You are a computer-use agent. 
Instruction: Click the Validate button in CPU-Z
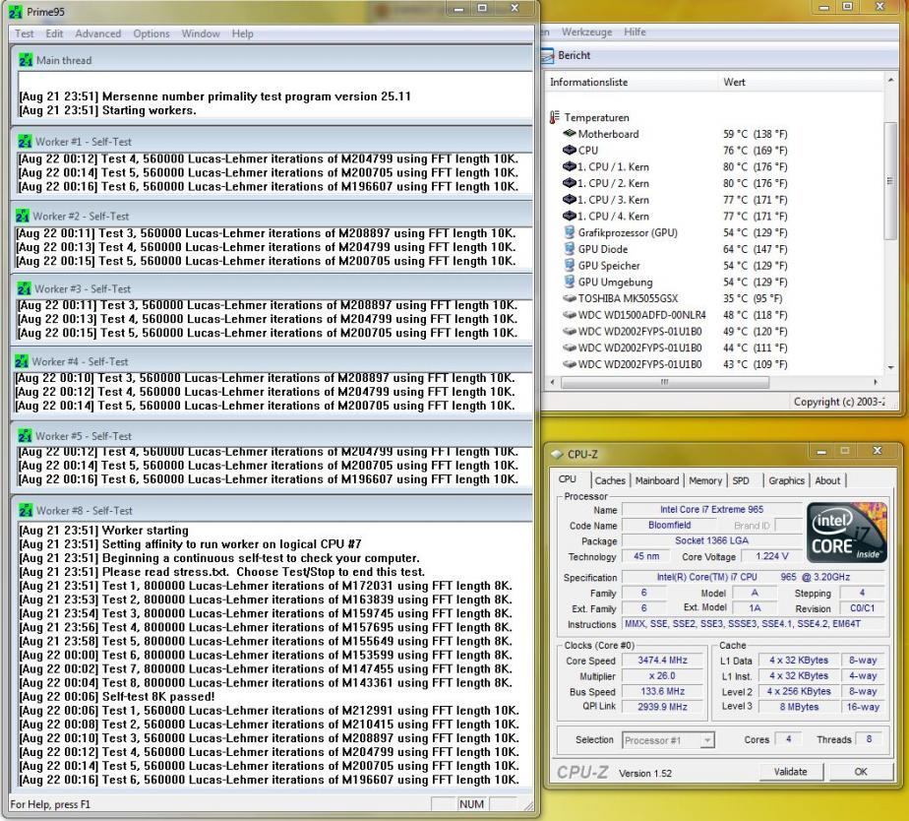point(791,771)
